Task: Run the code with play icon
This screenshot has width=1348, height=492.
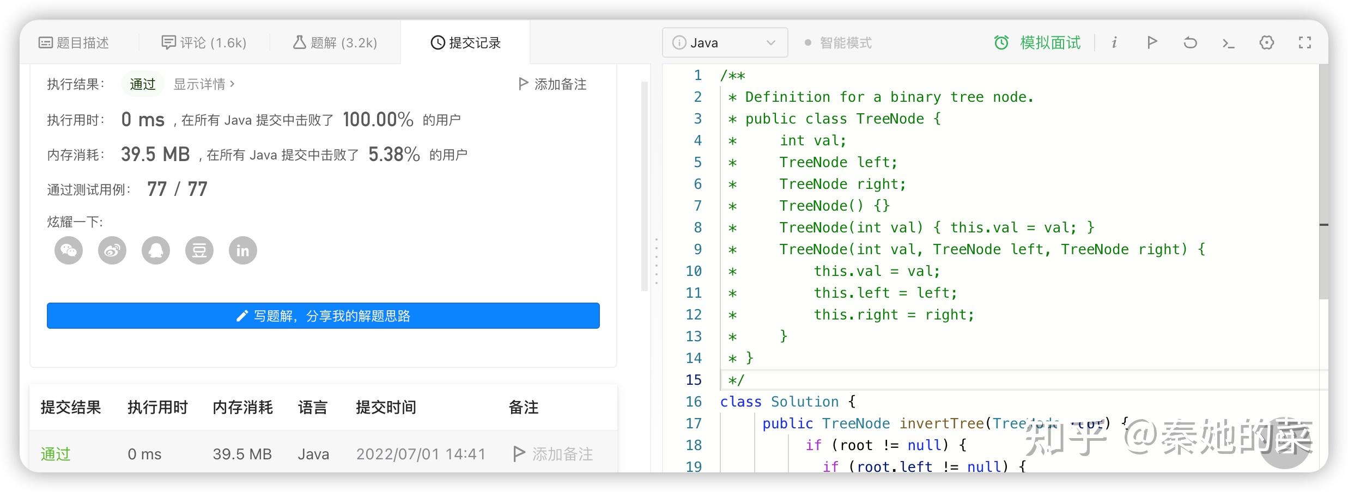Action: pyautogui.click(x=1152, y=42)
